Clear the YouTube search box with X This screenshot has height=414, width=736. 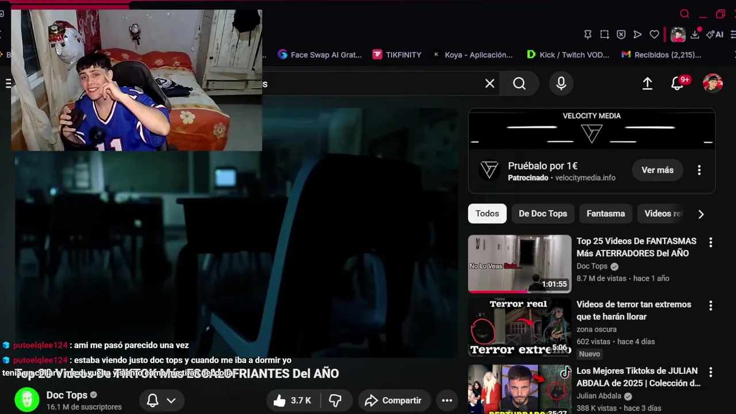coord(490,84)
